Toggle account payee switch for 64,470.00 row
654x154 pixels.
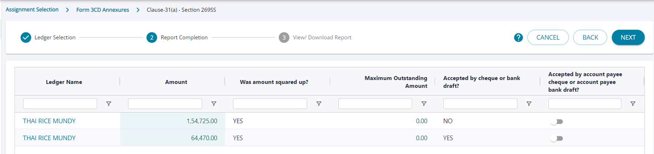tap(557, 138)
